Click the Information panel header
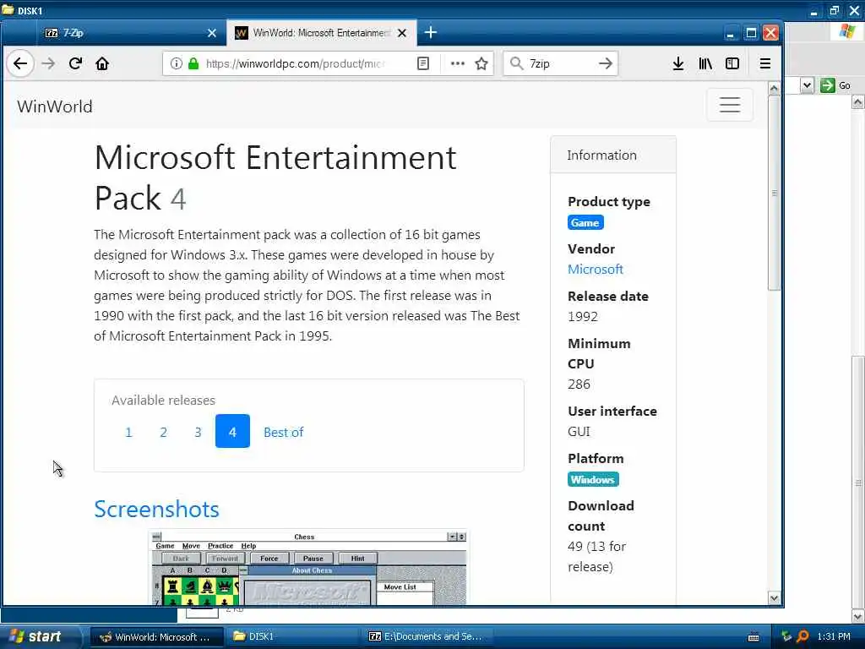The image size is (865, 649). (x=613, y=155)
